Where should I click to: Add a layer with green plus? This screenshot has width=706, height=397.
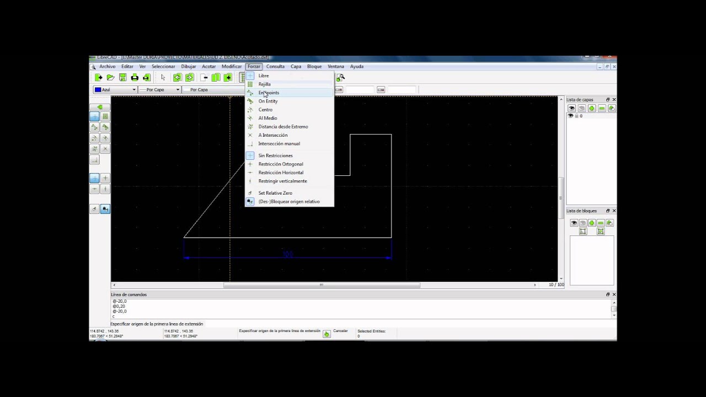pos(592,108)
